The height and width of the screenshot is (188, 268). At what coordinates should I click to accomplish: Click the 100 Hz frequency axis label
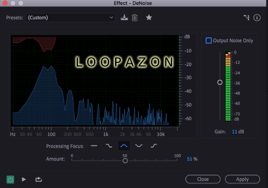[51, 135]
